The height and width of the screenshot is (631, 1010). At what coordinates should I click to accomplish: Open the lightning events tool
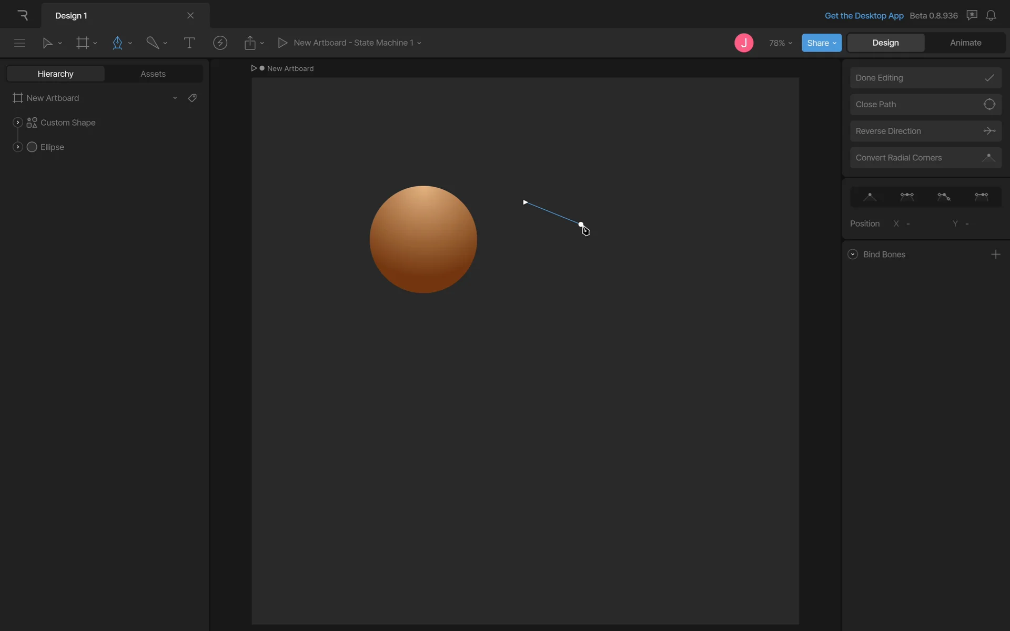(x=220, y=43)
